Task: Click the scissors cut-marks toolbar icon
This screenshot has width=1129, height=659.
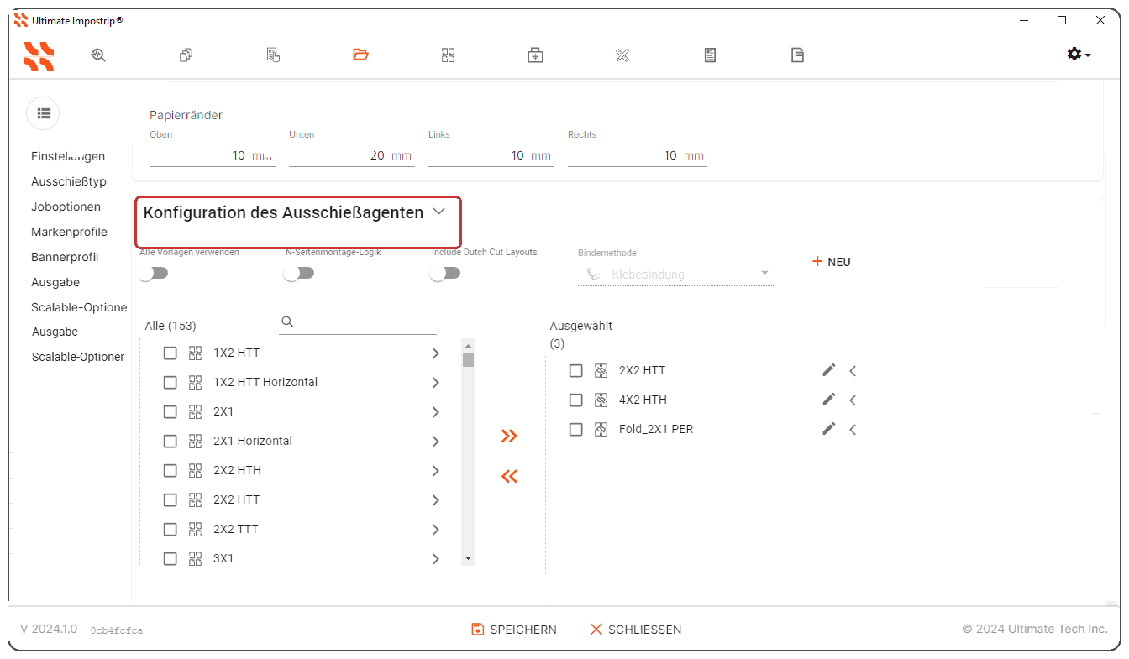Action: click(x=622, y=55)
